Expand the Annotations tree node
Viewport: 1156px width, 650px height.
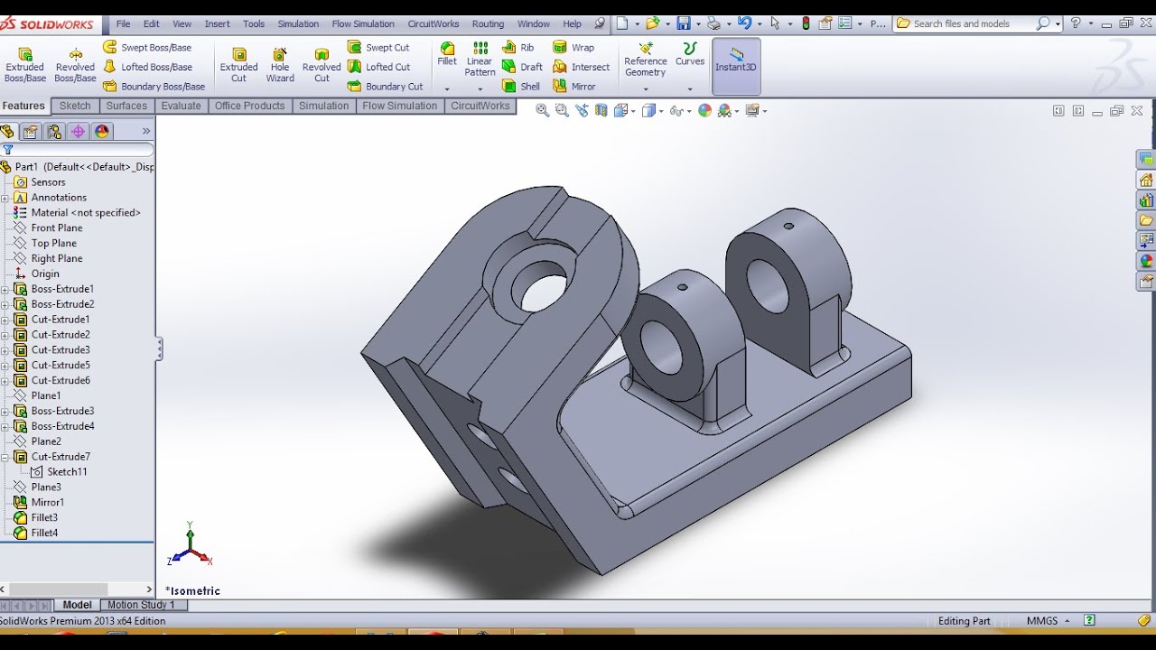click(x=5, y=198)
